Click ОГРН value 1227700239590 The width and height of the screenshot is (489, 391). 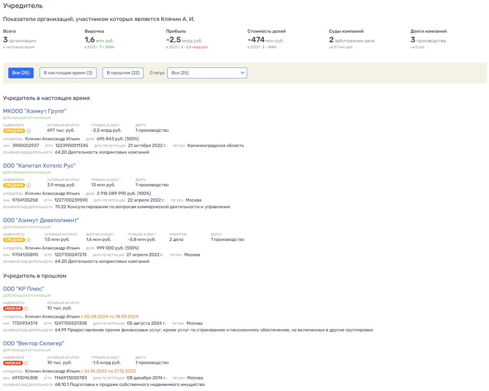click(x=71, y=200)
